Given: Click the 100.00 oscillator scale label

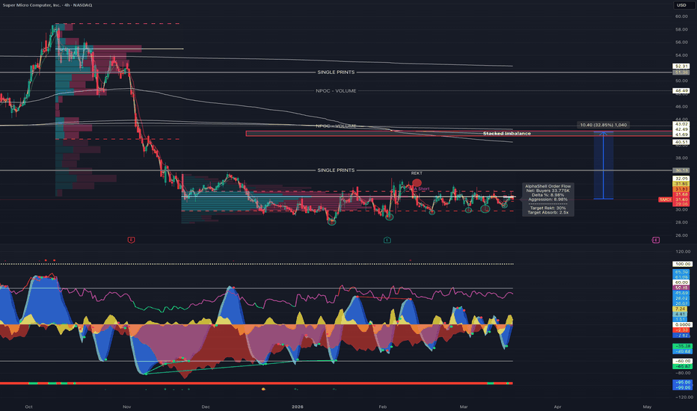Looking at the screenshot, I should 681,264.
